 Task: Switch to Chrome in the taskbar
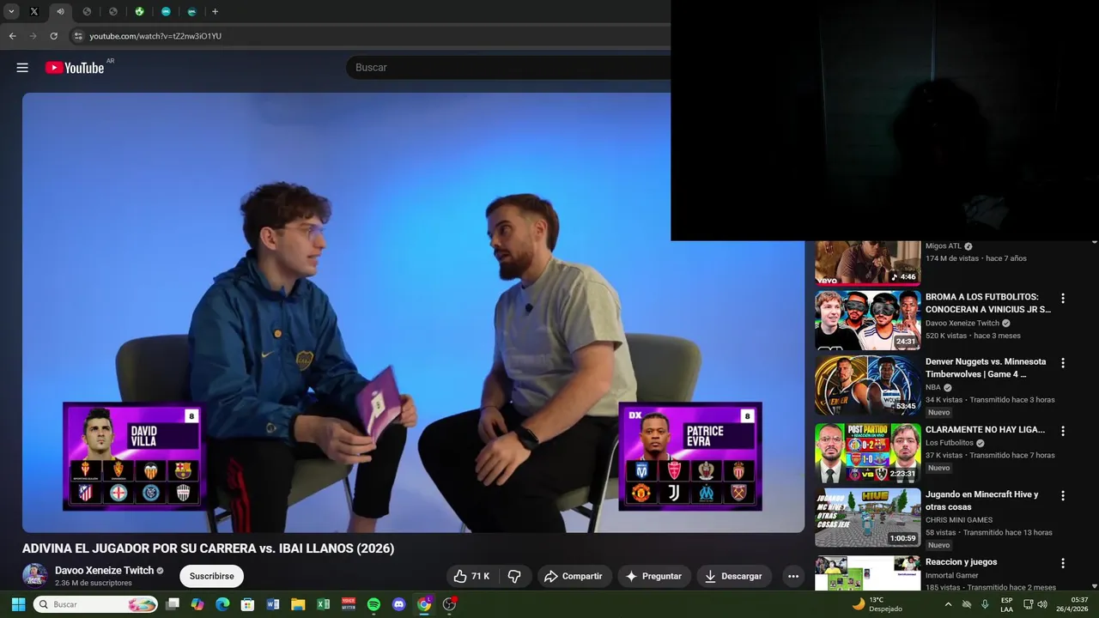(x=424, y=604)
